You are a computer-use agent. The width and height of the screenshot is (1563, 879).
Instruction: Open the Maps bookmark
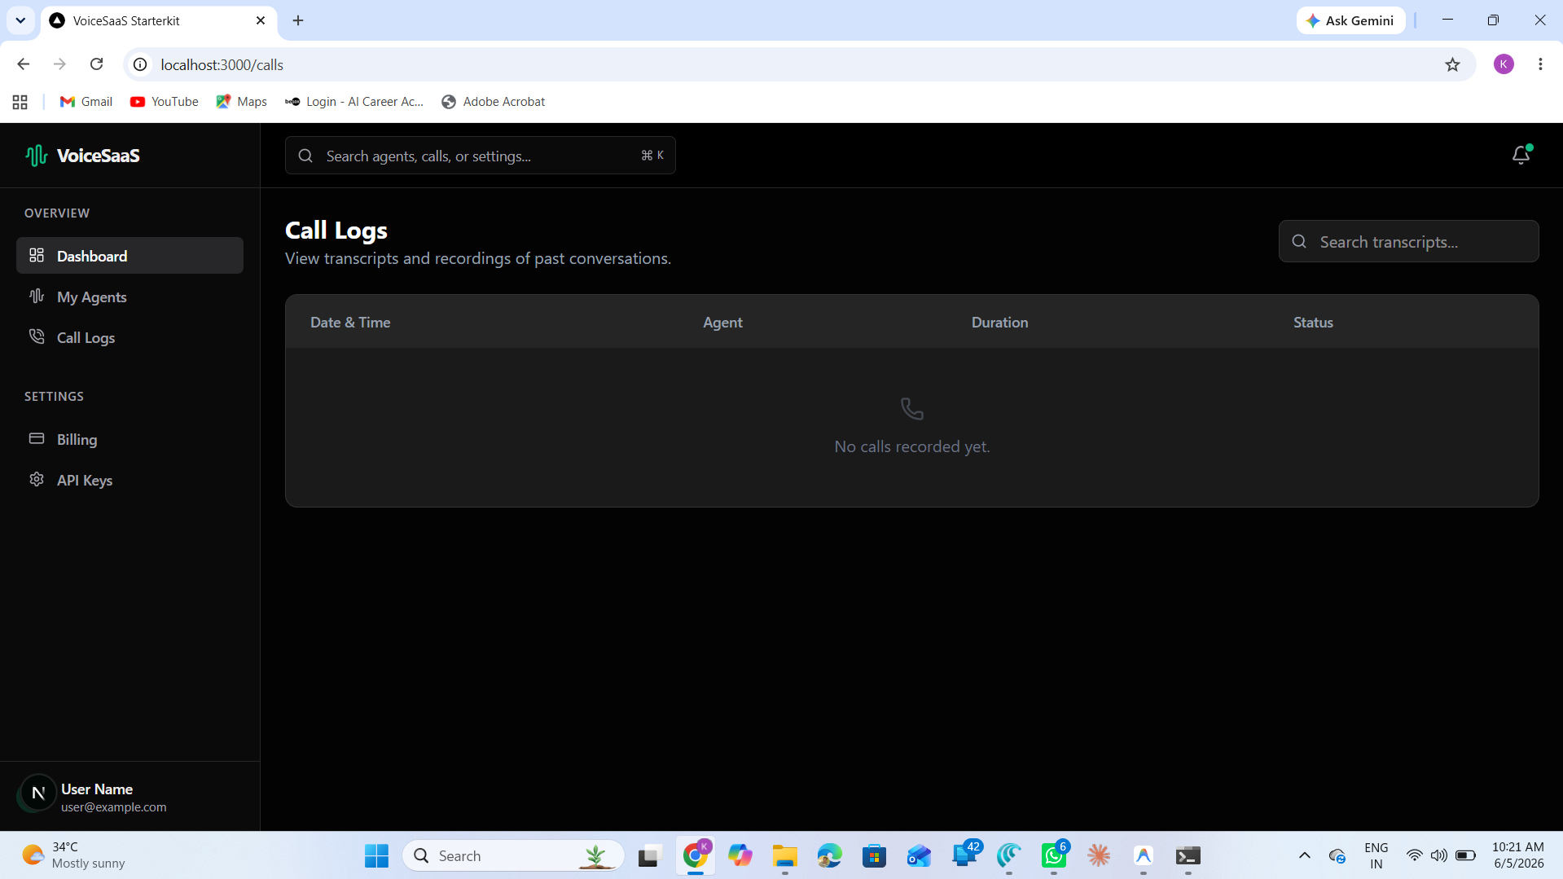tap(242, 102)
